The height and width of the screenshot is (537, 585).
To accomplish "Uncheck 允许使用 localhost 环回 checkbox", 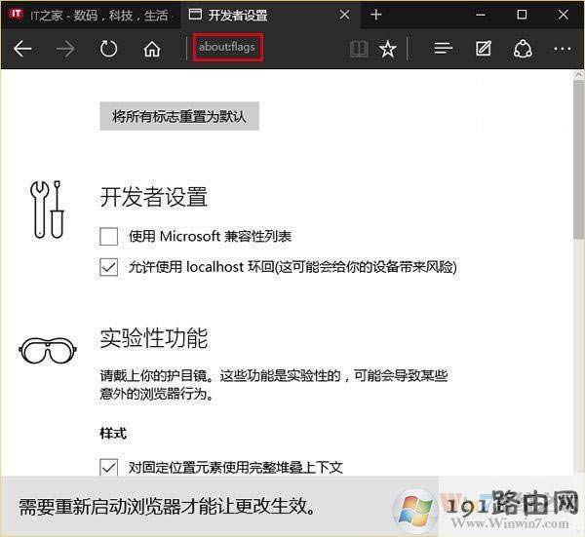I will [109, 266].
